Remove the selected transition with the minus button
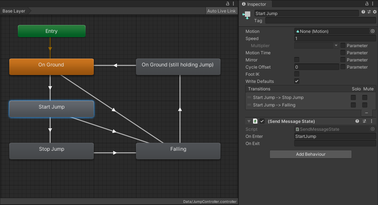Viewport: 378px width, 205px height. [367, 112]
